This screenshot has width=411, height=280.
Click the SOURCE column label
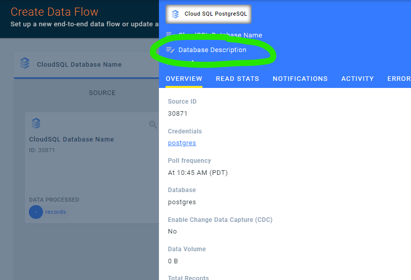point(102,93)
